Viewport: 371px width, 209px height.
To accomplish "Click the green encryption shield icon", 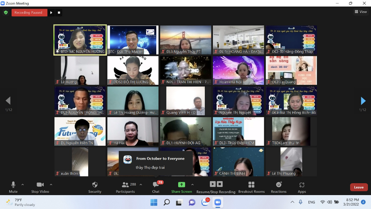I will point(6,12).
